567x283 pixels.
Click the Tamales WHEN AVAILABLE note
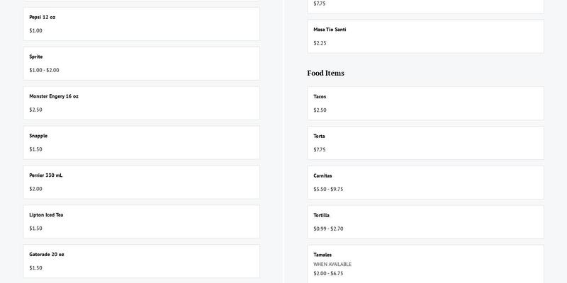pyautogui.click(x=332, y=264)
